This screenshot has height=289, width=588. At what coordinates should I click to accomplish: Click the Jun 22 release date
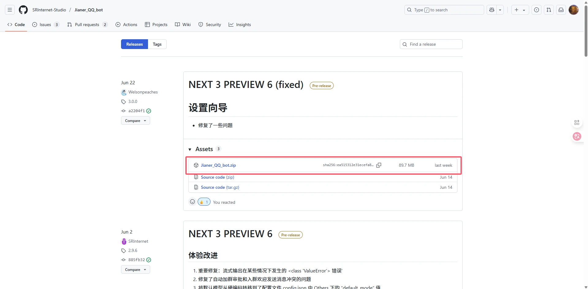coord(128,83)
